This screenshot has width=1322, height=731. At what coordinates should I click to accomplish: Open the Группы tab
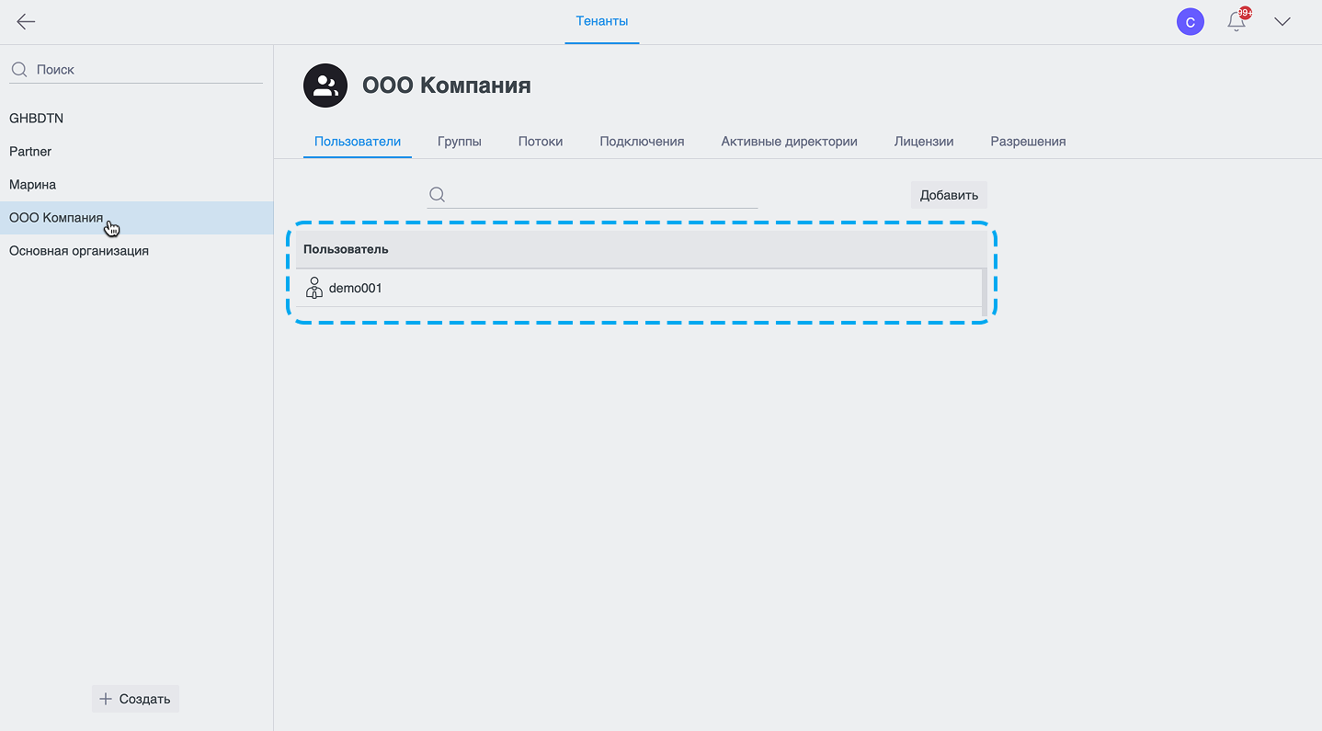(460, 142)
